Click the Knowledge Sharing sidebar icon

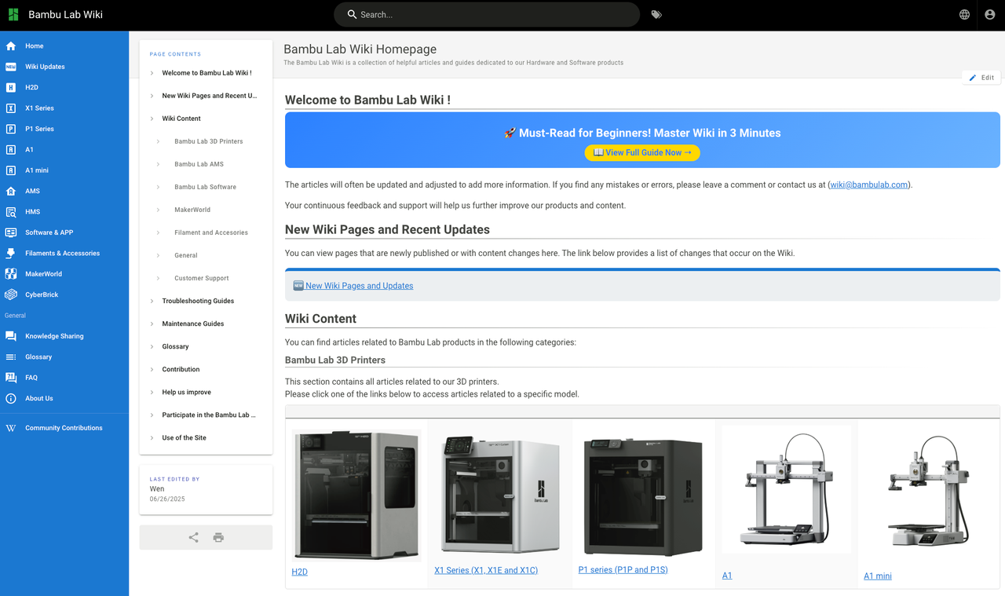click(x=11, y=336)
